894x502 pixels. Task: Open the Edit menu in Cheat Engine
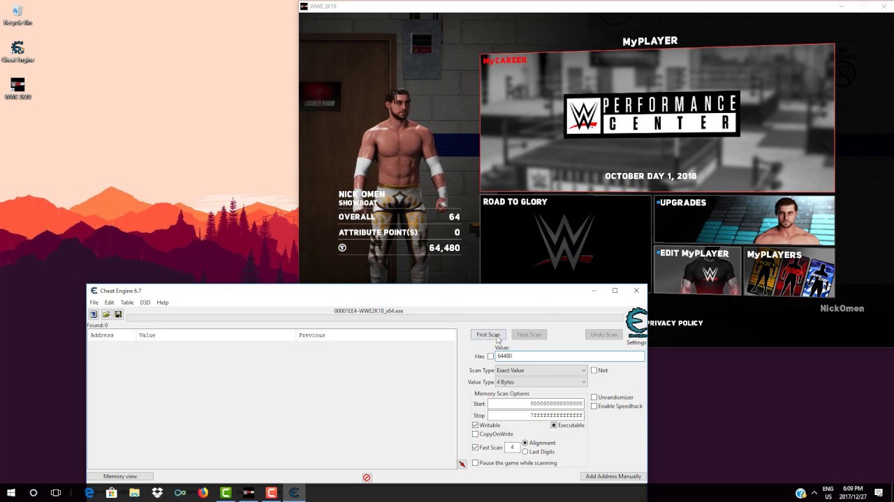110,303
